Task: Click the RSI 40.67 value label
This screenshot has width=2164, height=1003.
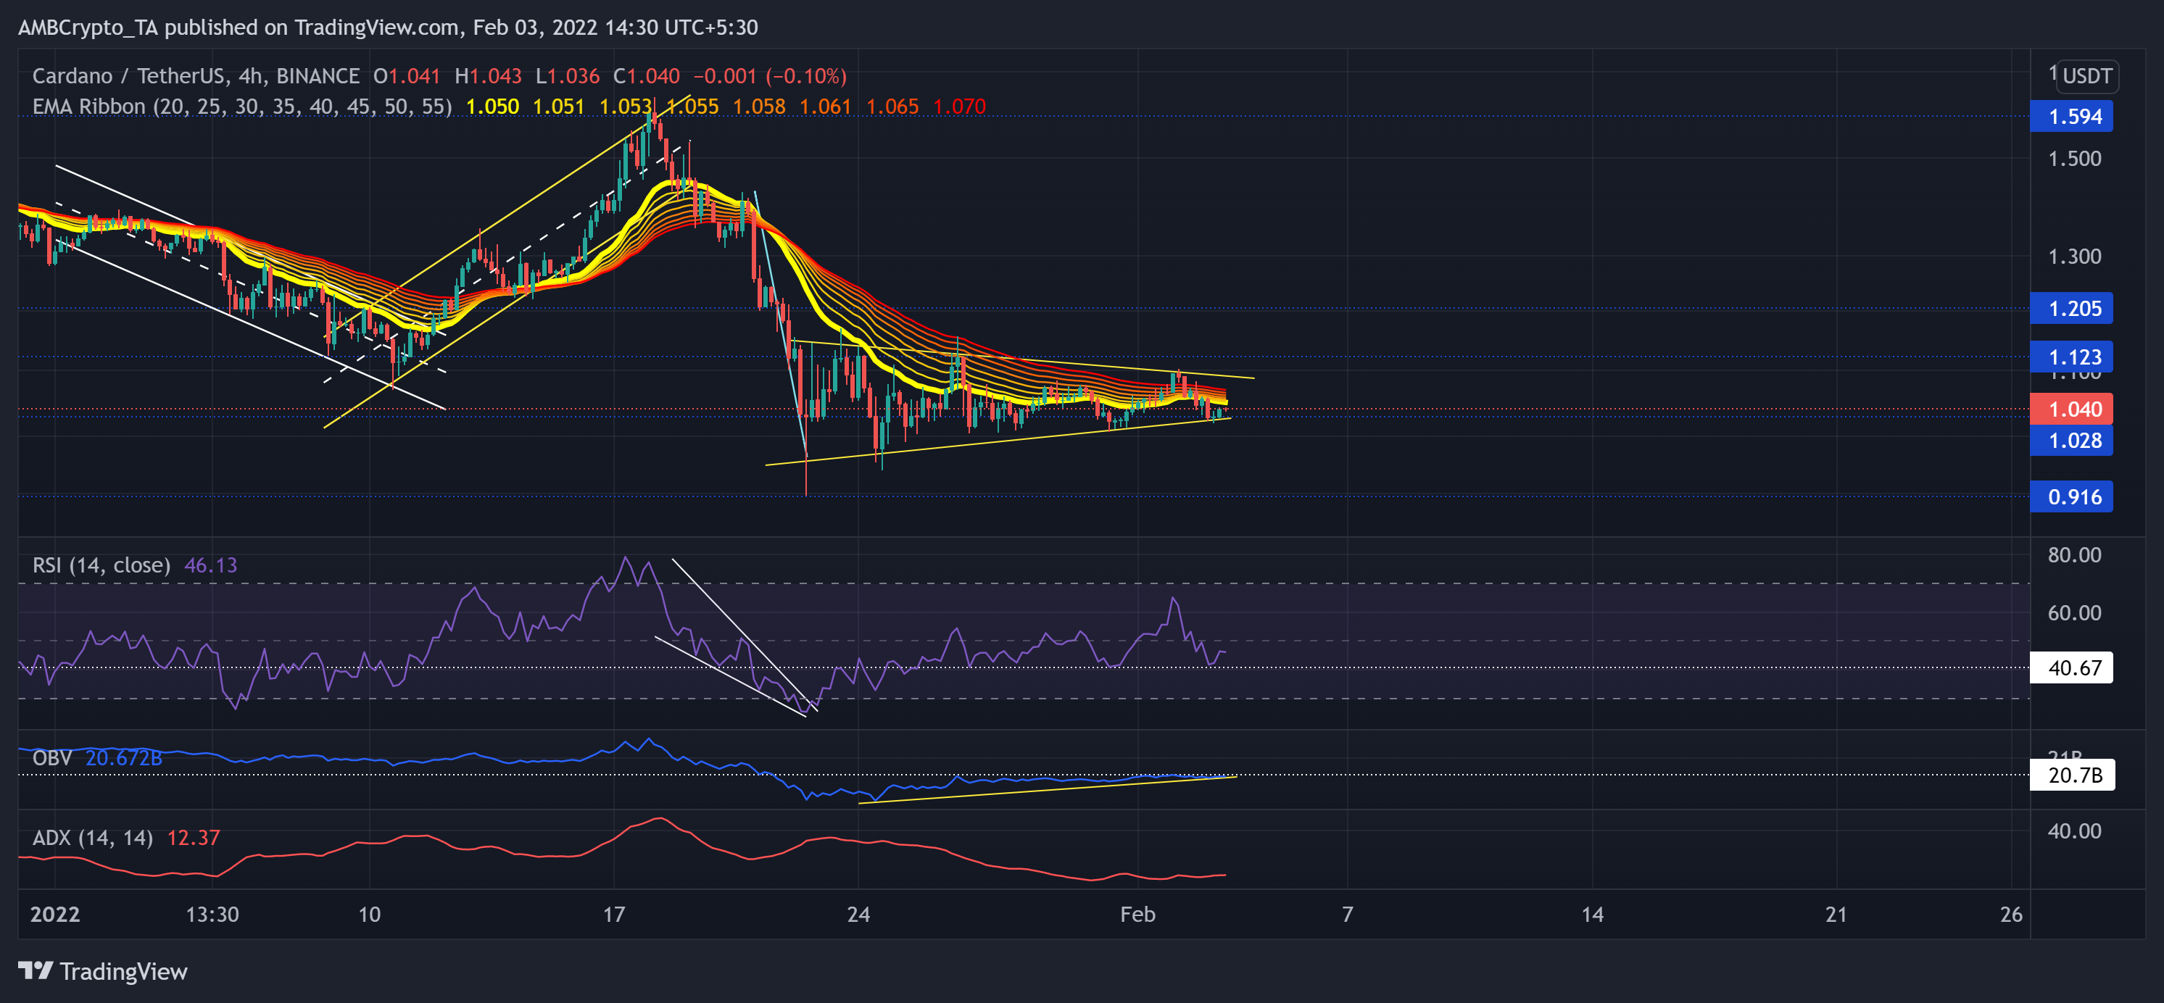Action: pos(2070,668)
